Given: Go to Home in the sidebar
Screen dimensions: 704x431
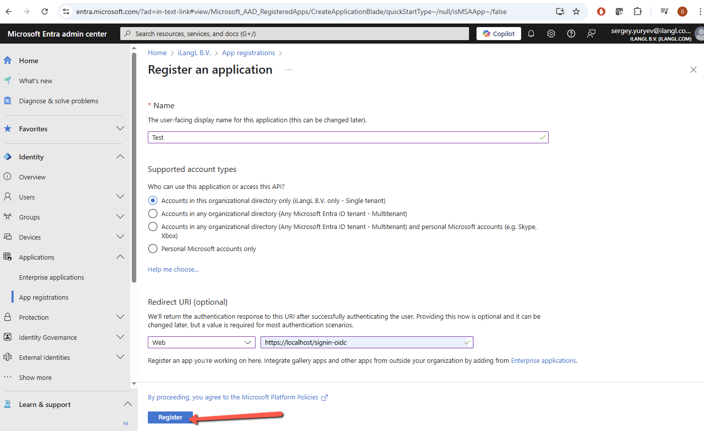Looking at the screenshot, I should 29,61.
